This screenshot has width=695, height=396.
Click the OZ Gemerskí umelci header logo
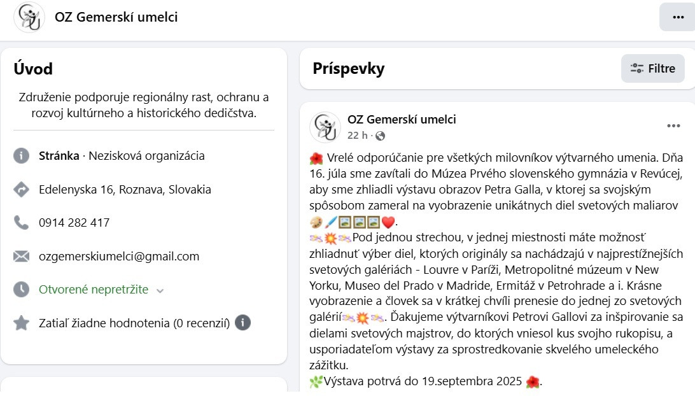point(29,17)
